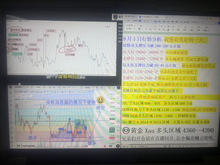This screenshot has width=220, height=165.
Task: Click the BTCUSD symbol search button
Action: (18, 87)
